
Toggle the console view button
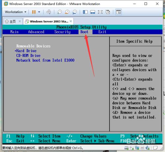pos(118,12)
